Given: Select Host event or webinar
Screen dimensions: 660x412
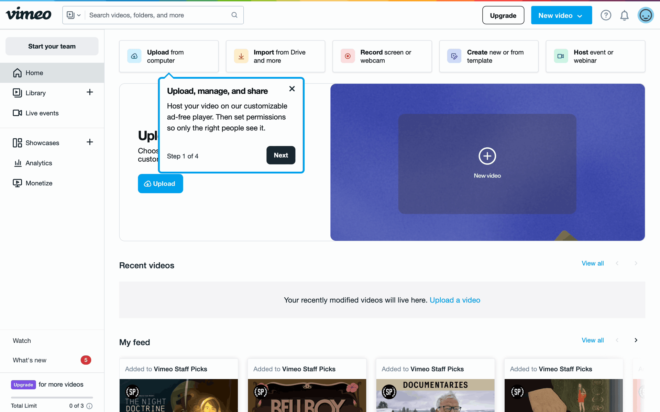Looking at the screenshot, I should (x=595, y=56).
